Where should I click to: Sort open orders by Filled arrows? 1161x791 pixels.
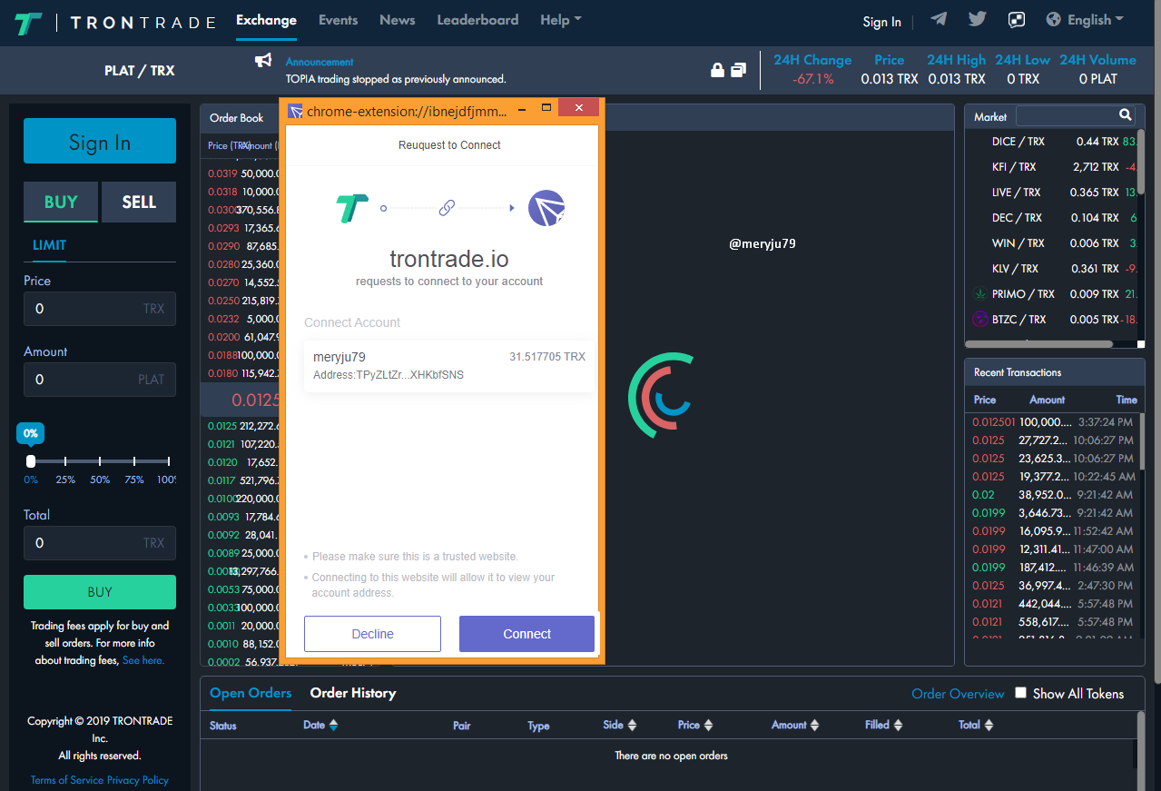pos(898,725)
